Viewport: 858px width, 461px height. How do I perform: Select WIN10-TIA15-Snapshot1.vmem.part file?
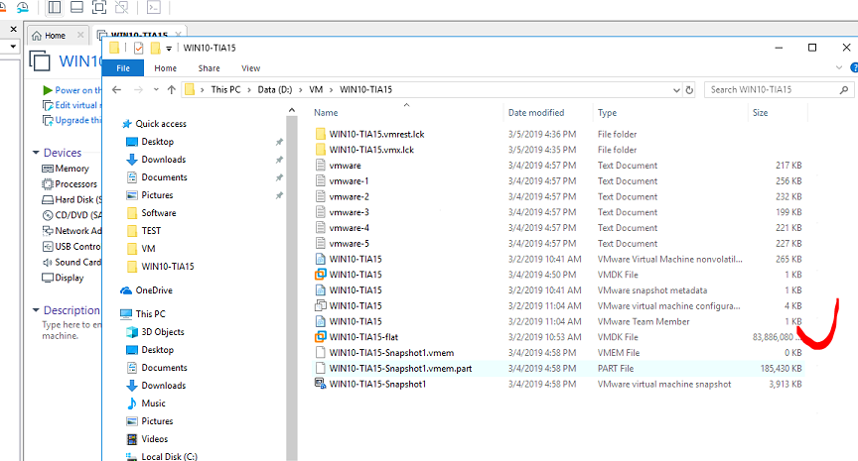pos(559,368)
